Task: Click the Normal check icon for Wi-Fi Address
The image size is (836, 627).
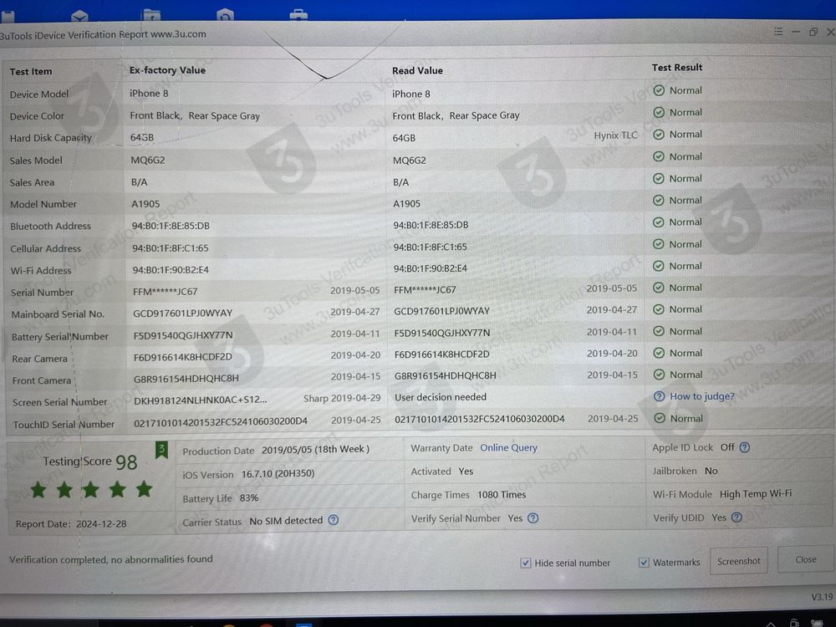Action: click(x=659, y=266)
